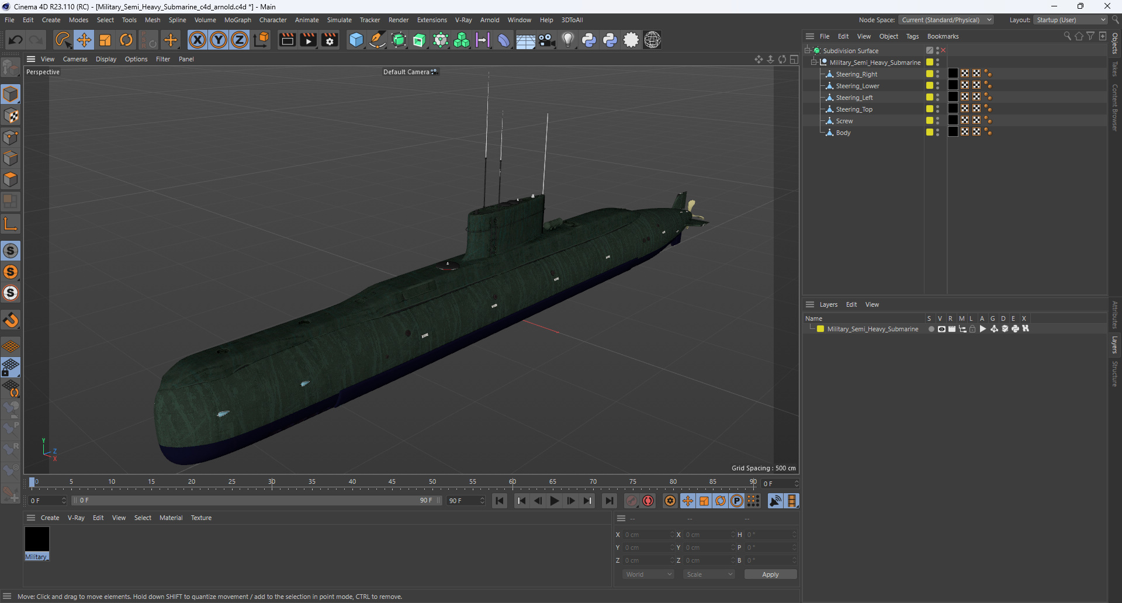The height and width of the screenshot is (603, 1122).
Task: Select the Move tool
Action: point(84,40)
